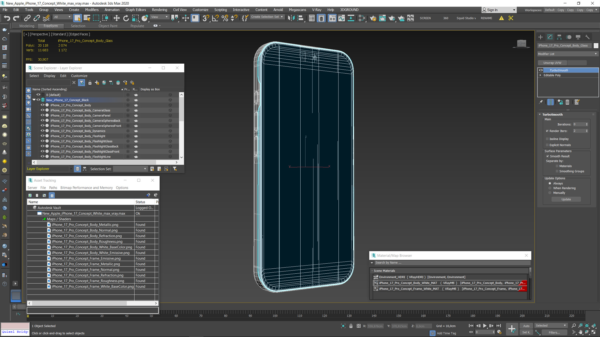Switch to the Modify panel icon
This screenshot has width=600, height=337.
pos(550,37)
